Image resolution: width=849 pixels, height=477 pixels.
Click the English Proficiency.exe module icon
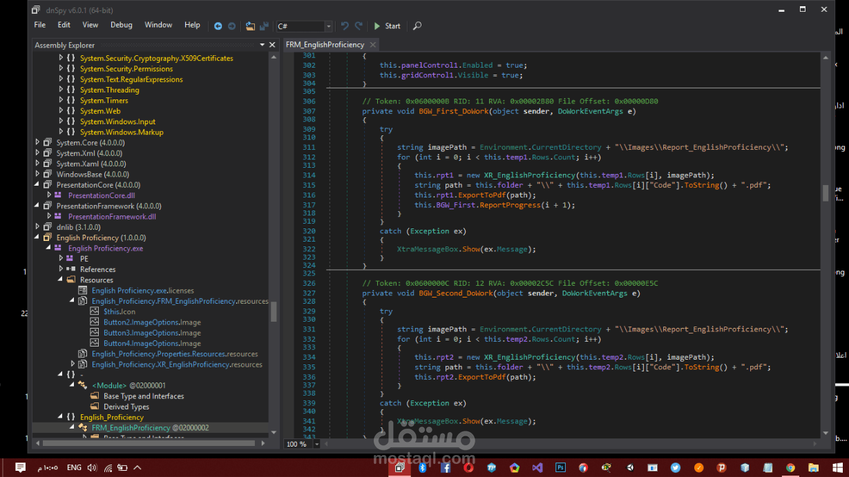[59, 249]
